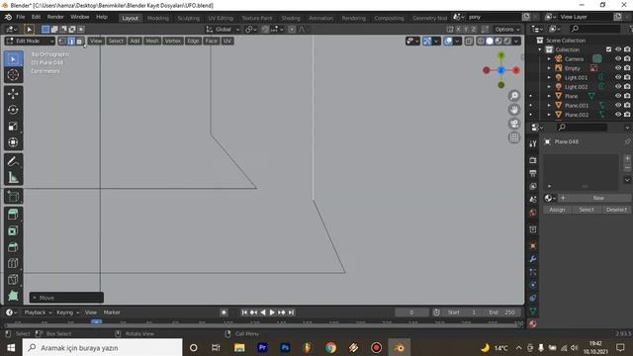Select the Bevel tool
The image size is (633, 356).
(x=13, y=247)
